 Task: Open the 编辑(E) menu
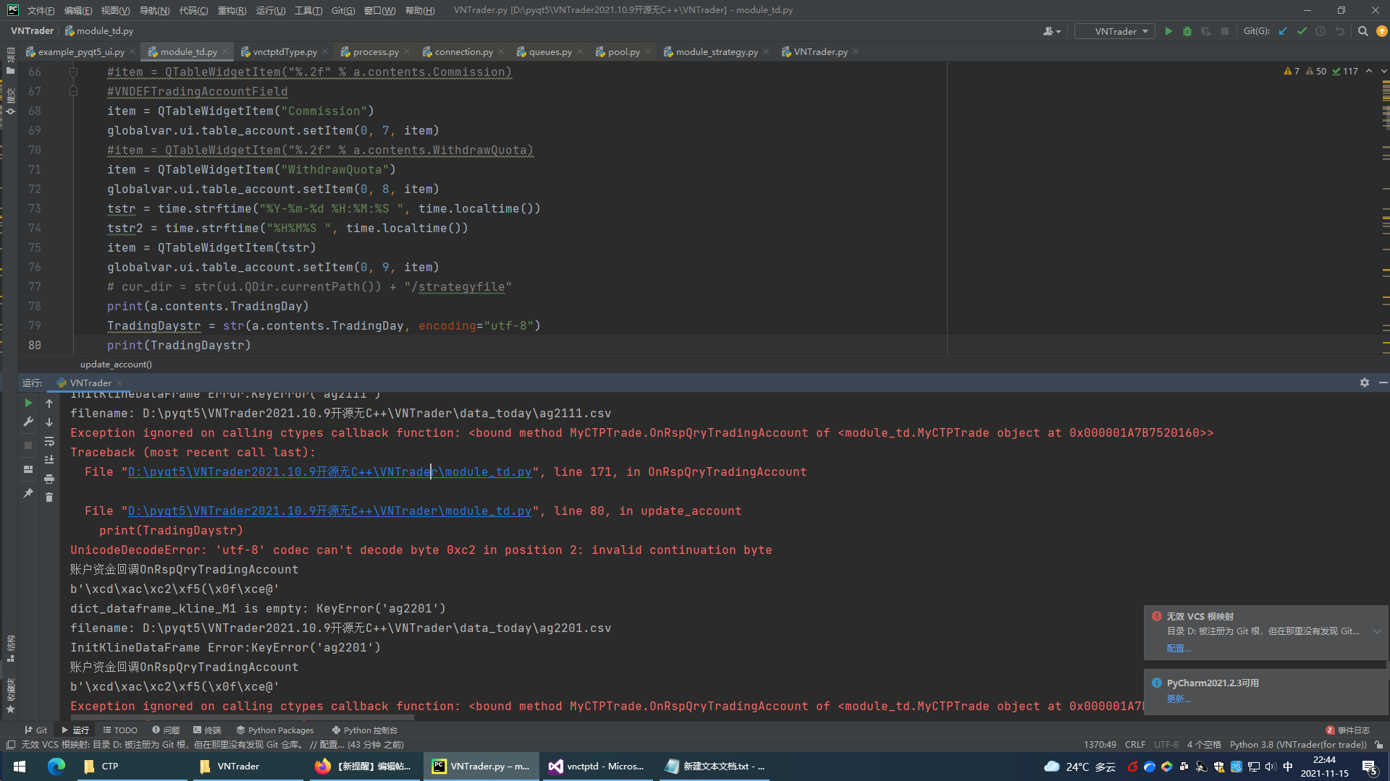[78, 10]
